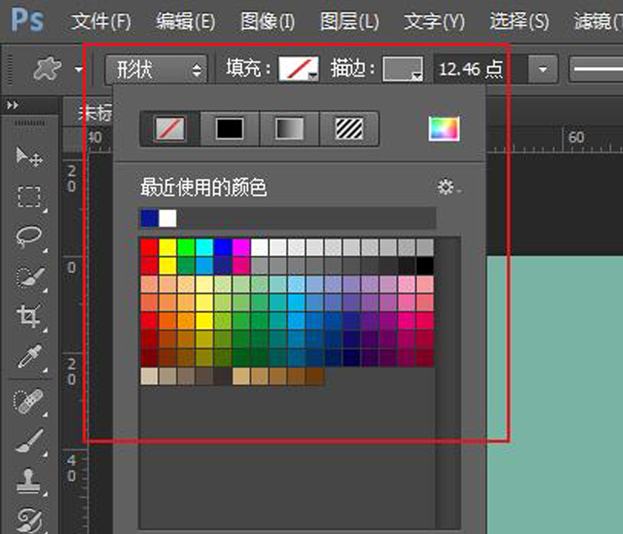Screen dimensions: 623x534
Task: Open the 填充 fill swatch dropdown
Action: pos(298,69)
